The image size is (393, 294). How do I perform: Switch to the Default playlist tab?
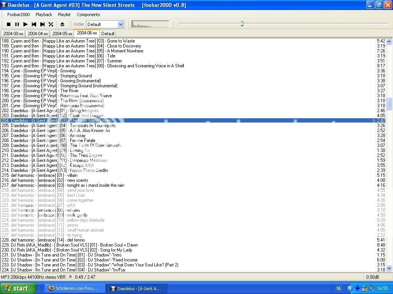108,34
